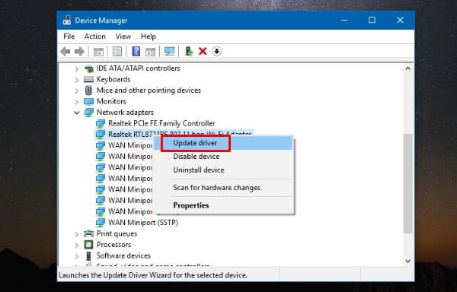Screen dimensions: 457x292
Task: Expand the Monitors node
Action: click(77, 102)
